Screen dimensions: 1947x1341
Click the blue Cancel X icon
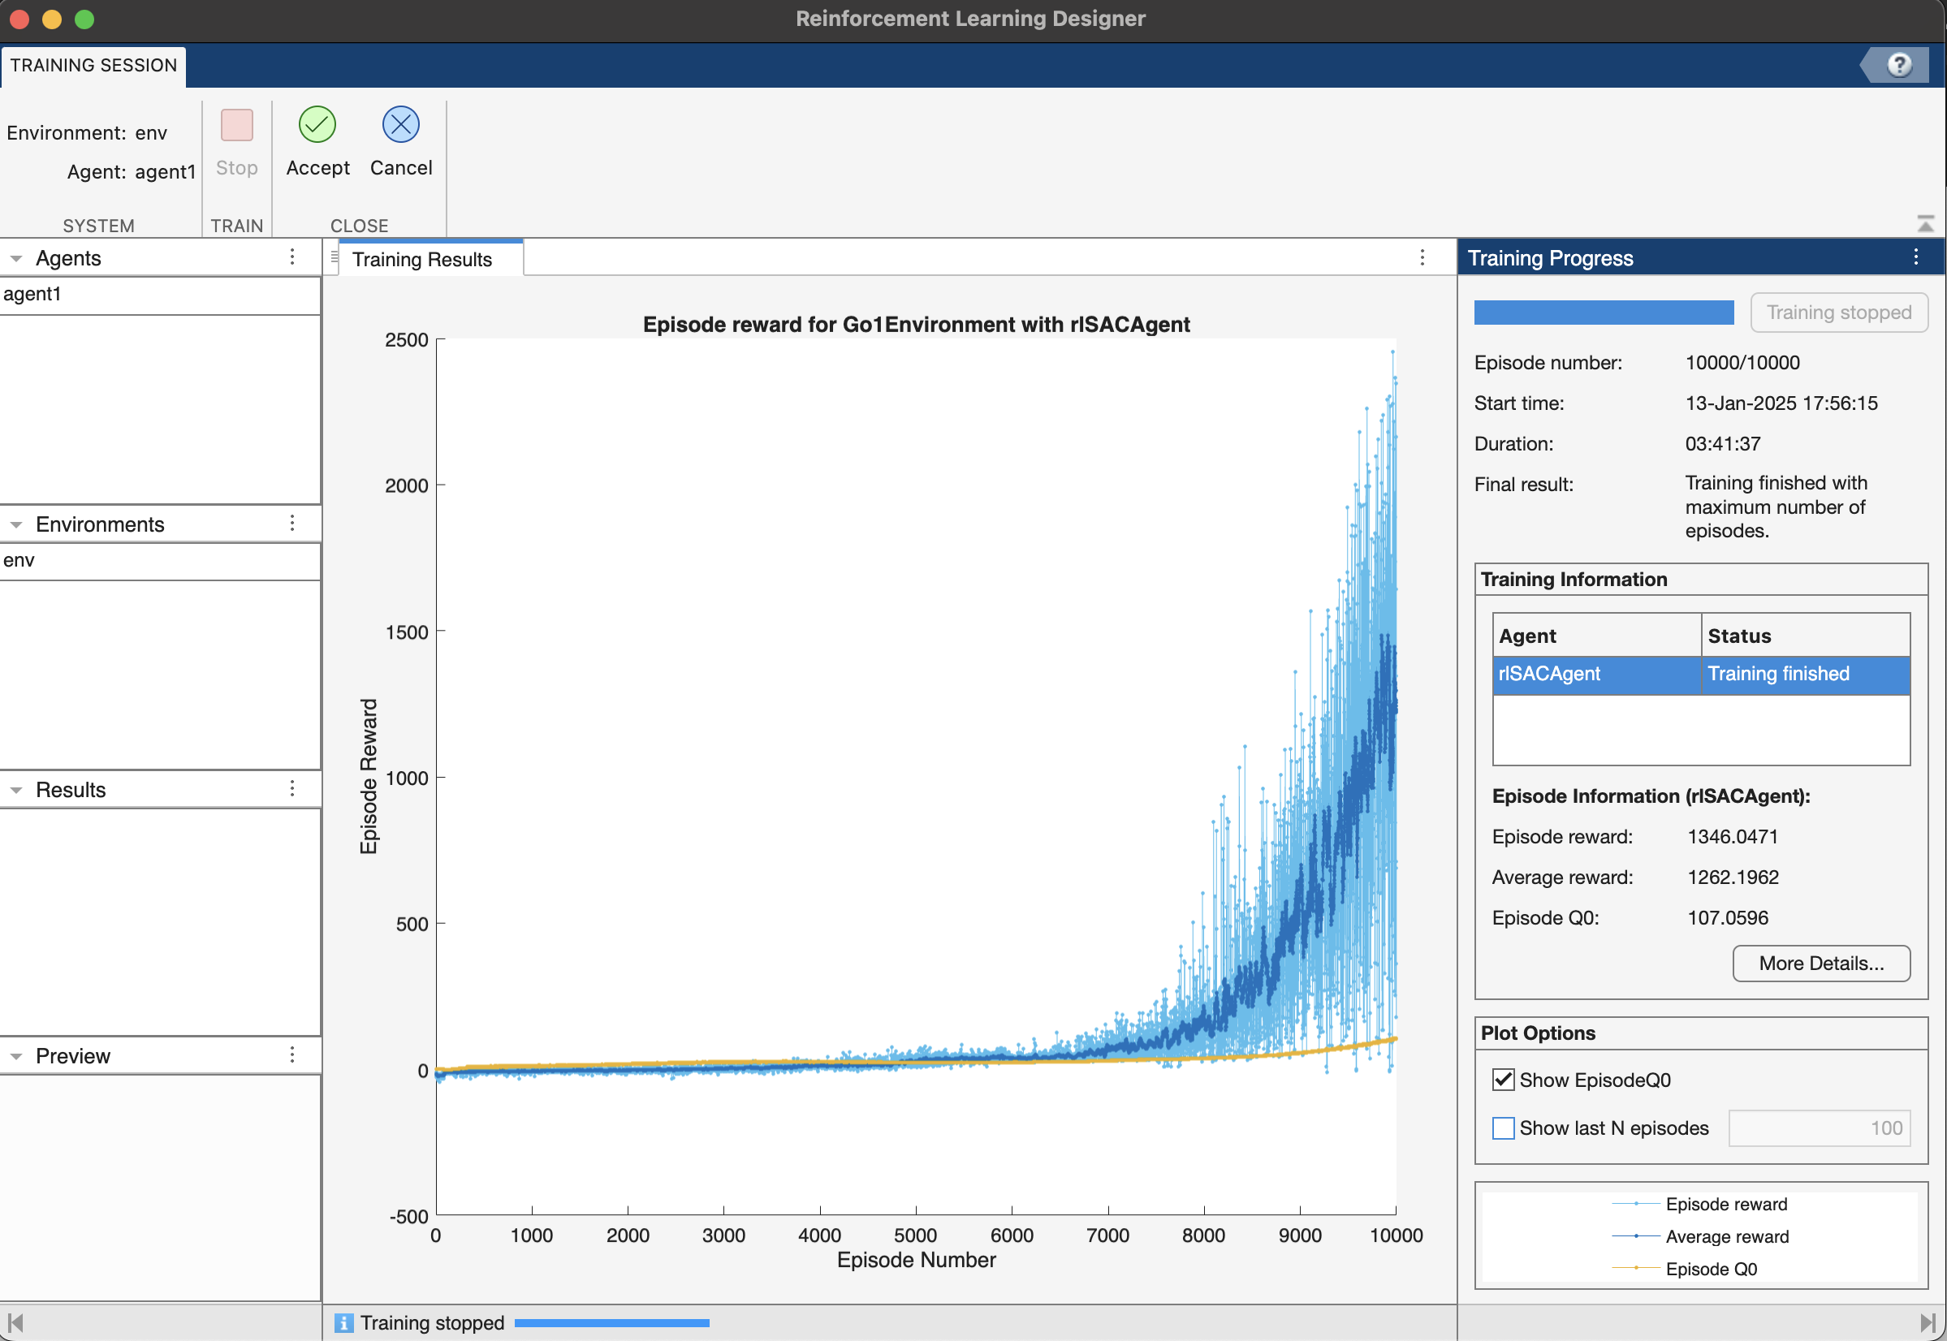coord(401,125)
